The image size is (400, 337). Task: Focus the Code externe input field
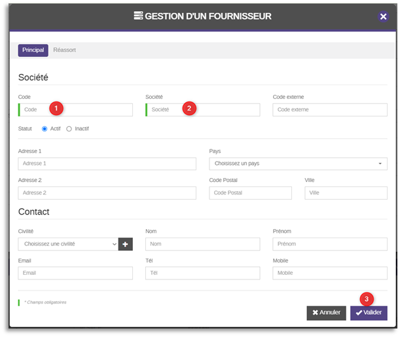pos(329,110)
